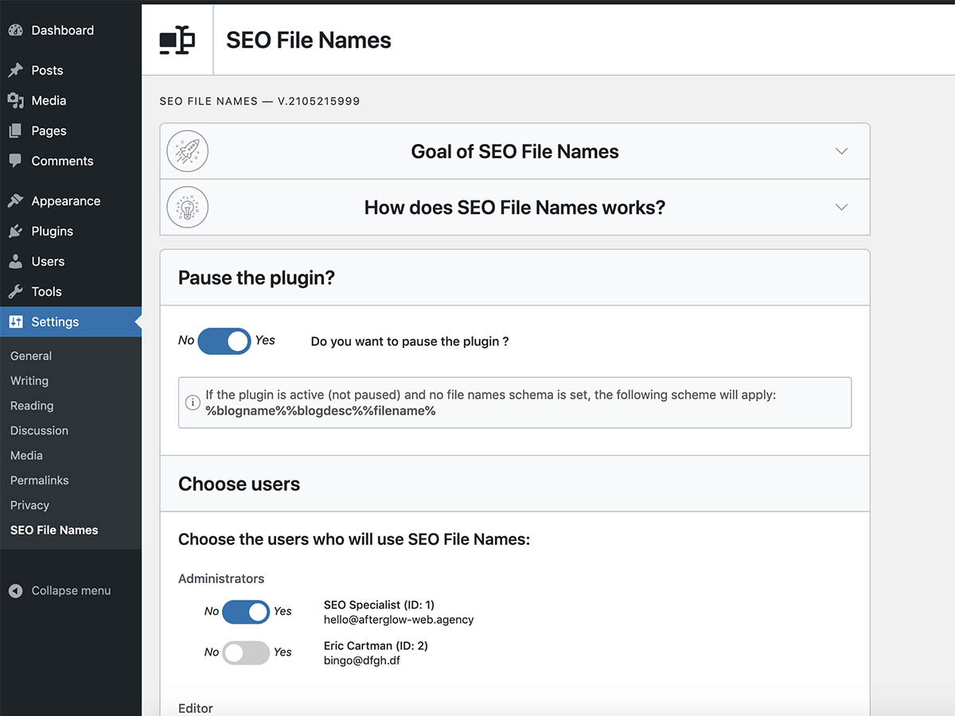The width and height of the screenshot is (955, 716).
Task: Click How does SEO File Names works heading
Action: pos(515,208)
